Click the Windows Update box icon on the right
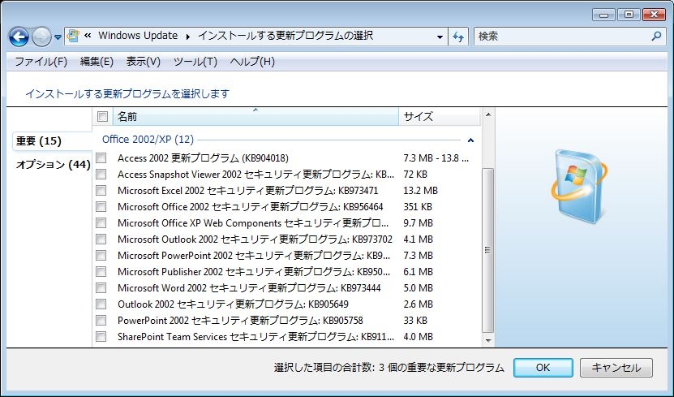The width and height of the screenshot is (674, 397). (579, 186)
